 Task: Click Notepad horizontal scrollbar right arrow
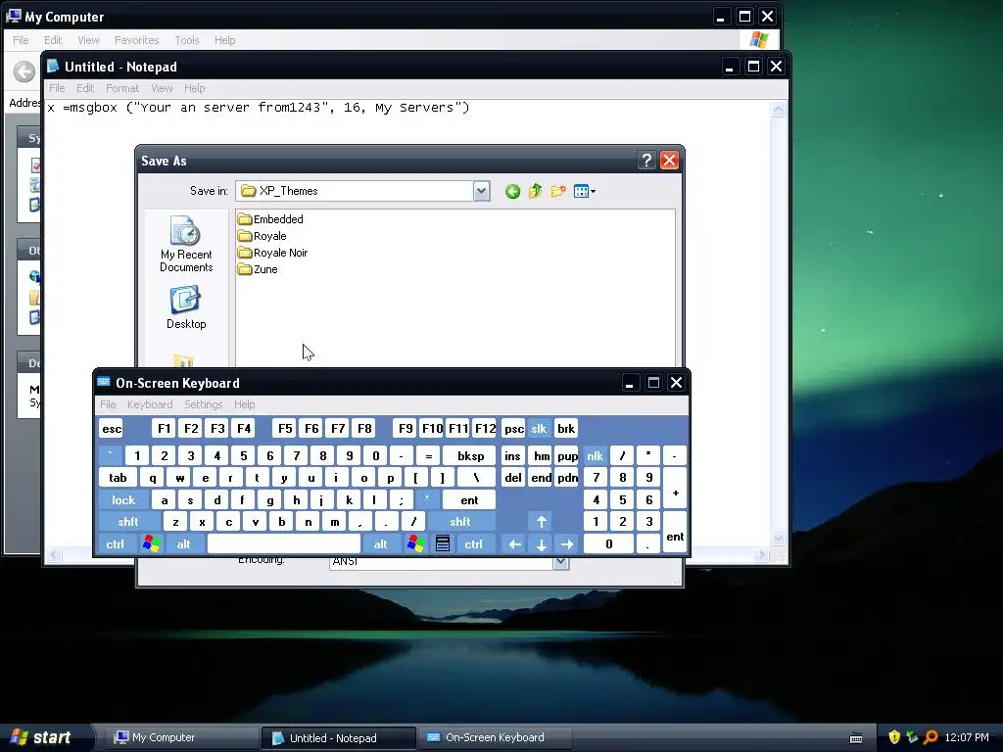click(x=760, y=555)
